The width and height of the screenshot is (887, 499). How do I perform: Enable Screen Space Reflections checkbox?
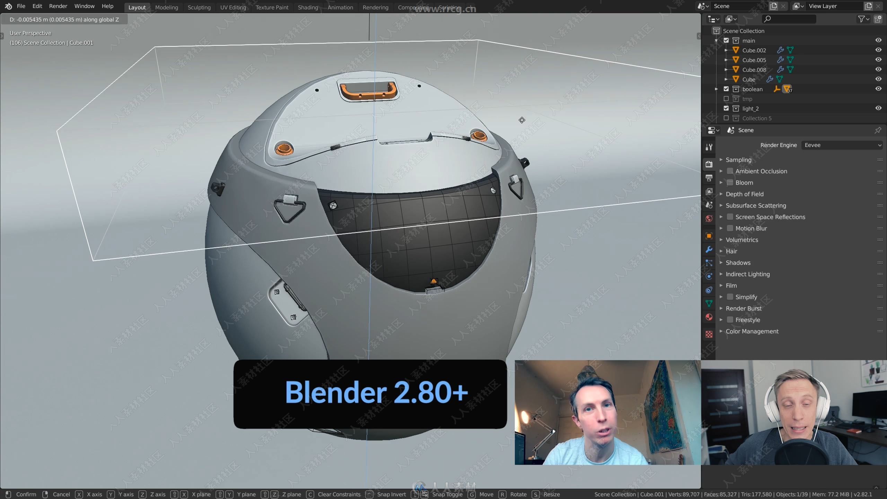(730, 217)
